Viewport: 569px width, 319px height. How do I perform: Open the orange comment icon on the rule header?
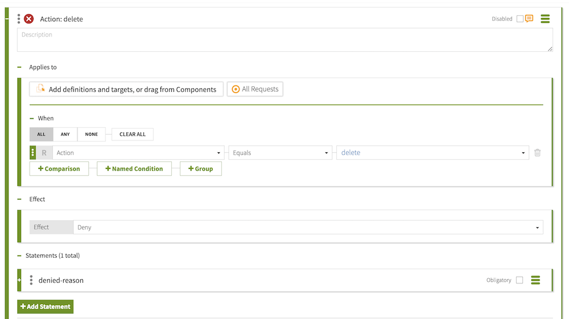tap(529, 19)
